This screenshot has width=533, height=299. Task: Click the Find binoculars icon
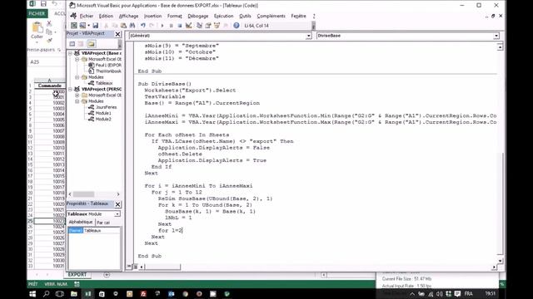tap(132, 26)
